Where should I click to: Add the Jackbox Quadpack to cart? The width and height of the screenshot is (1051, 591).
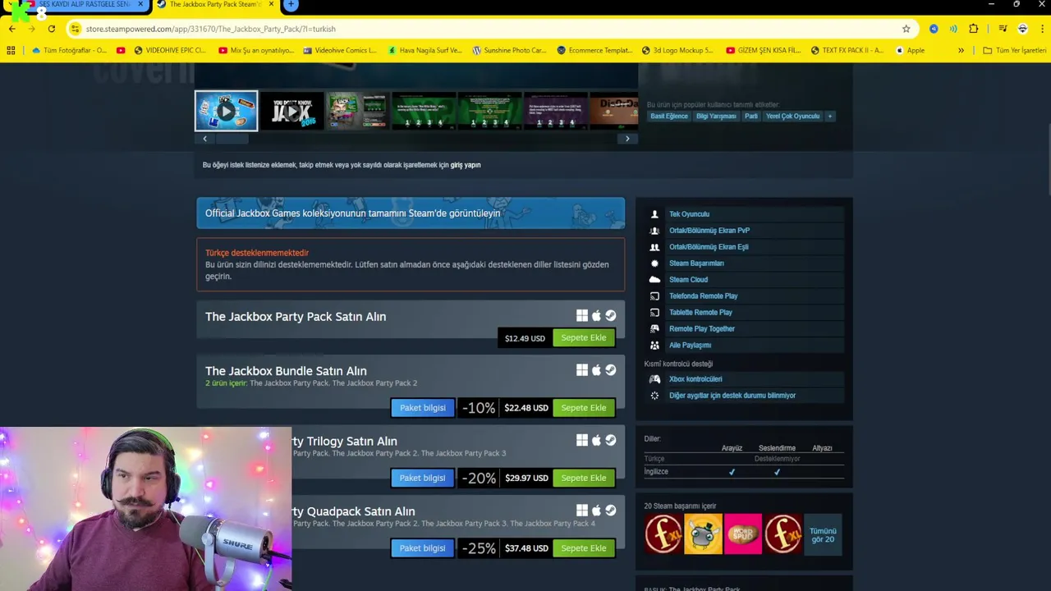tap(584, 548)
